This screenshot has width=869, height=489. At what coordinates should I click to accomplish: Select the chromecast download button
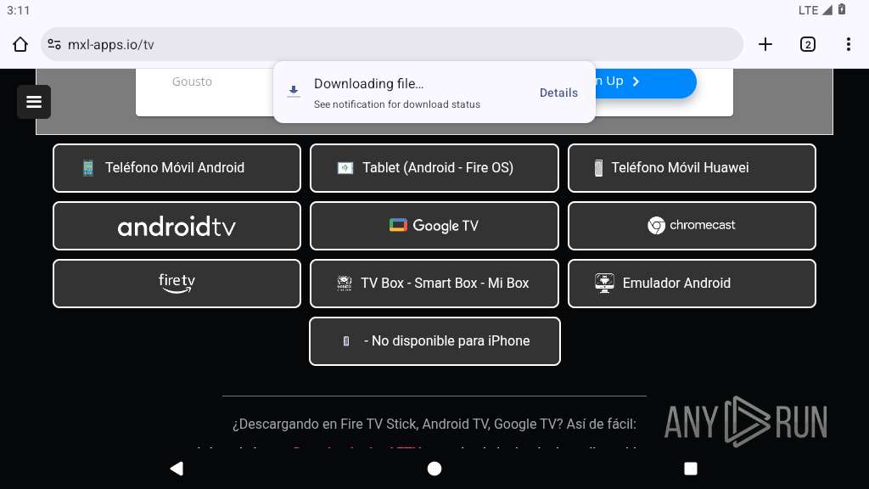point(692,226)
